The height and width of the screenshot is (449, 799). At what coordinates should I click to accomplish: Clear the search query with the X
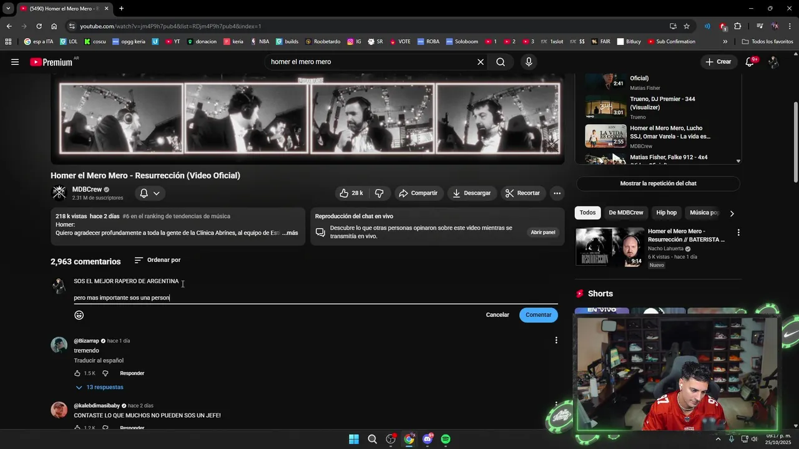[x=481, y=62]
